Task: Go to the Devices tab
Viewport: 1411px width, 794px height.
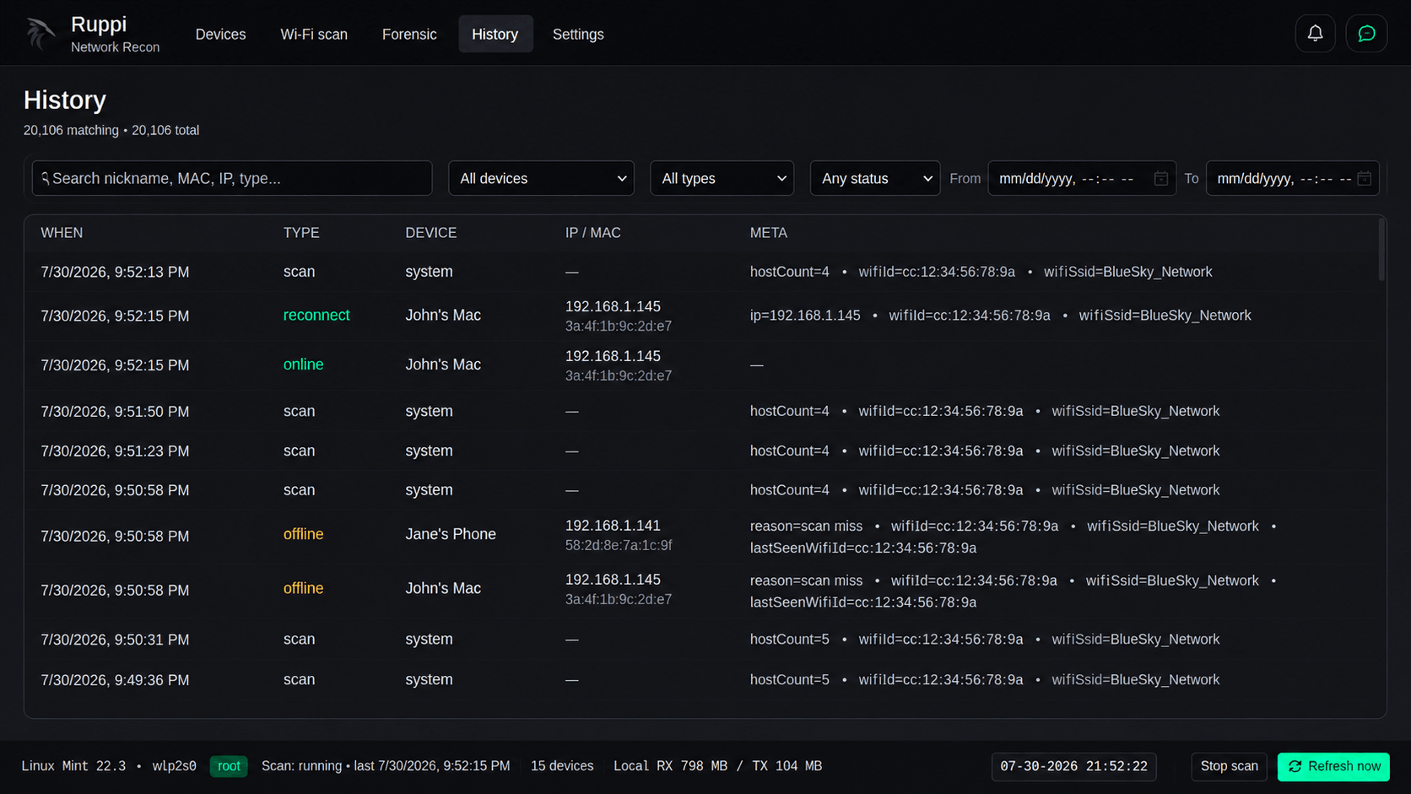Action: 220,34
